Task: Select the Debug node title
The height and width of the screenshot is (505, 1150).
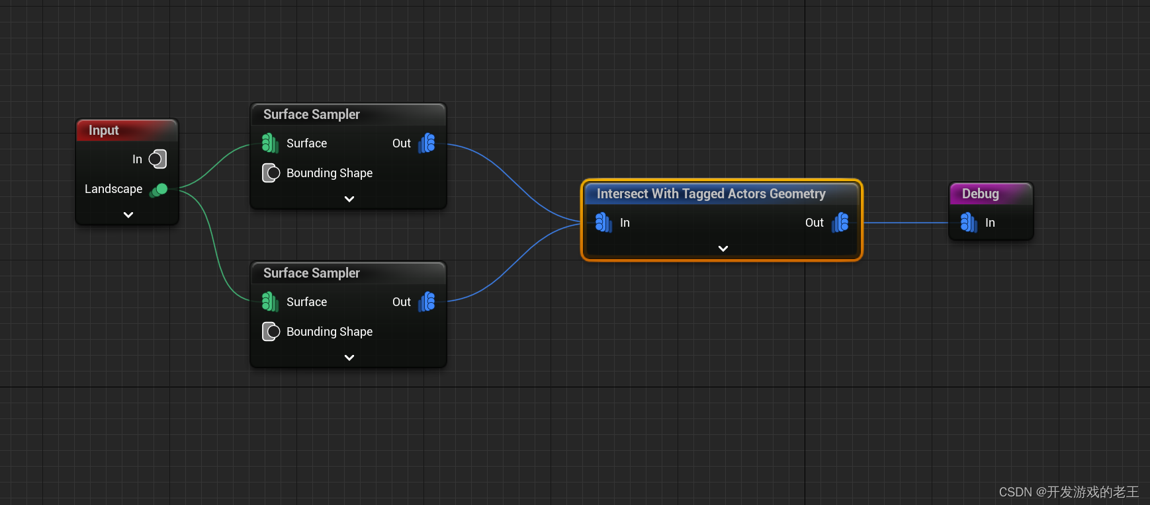Action: [980, 194]
